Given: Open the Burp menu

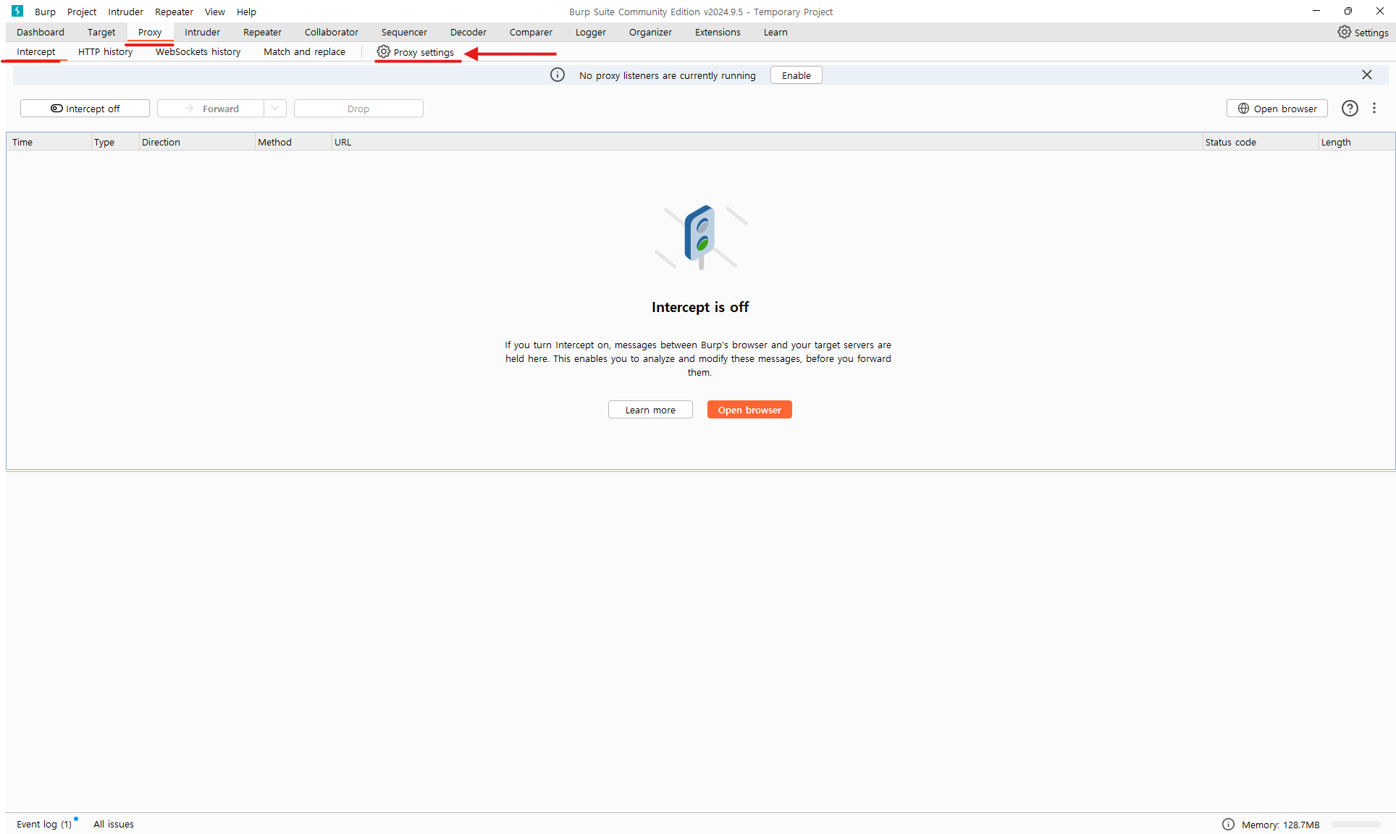Looking at the screenshot, I should pos(45,12).
